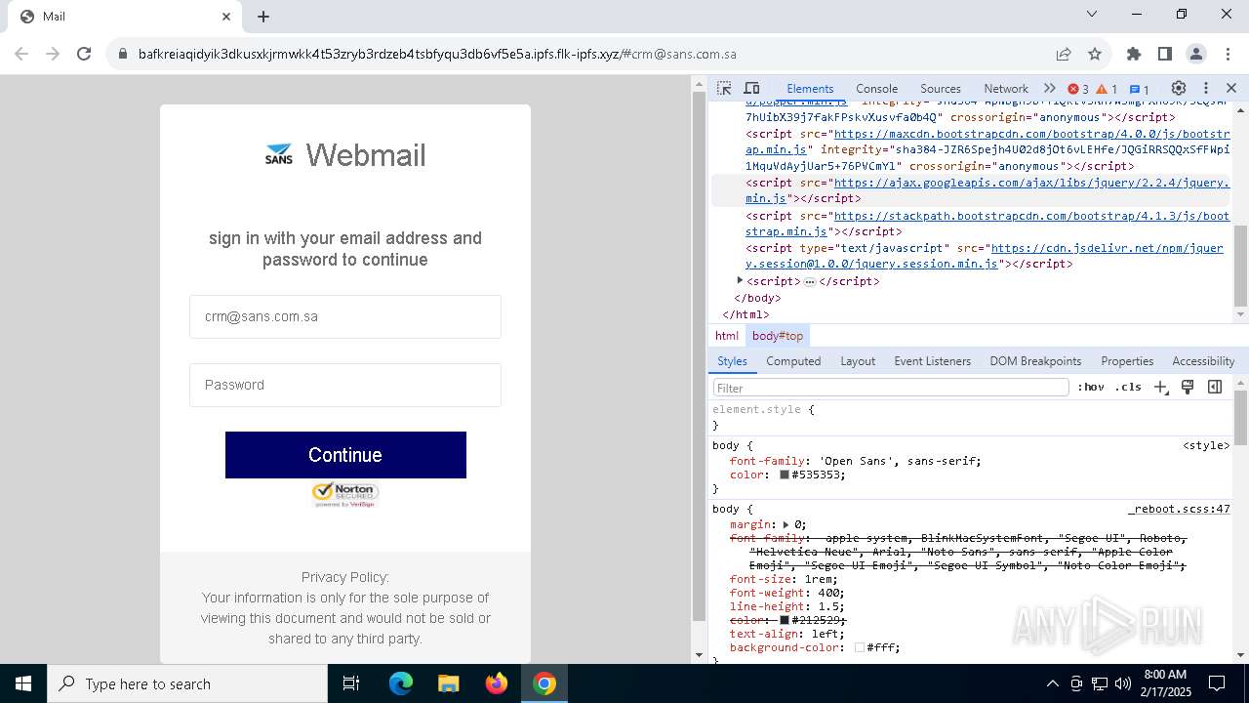This screenshot has width=1249, height=703.
Task: Toggle the .cls classes button
Action: click(x=1128, y=388)
